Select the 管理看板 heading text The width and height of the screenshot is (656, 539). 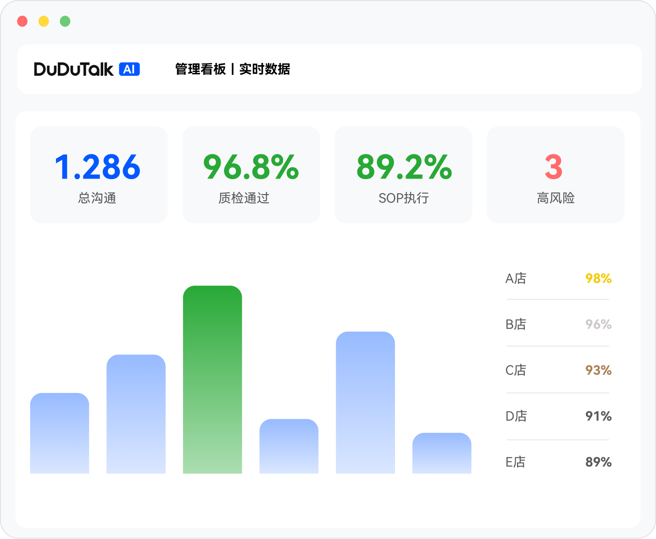200,69
